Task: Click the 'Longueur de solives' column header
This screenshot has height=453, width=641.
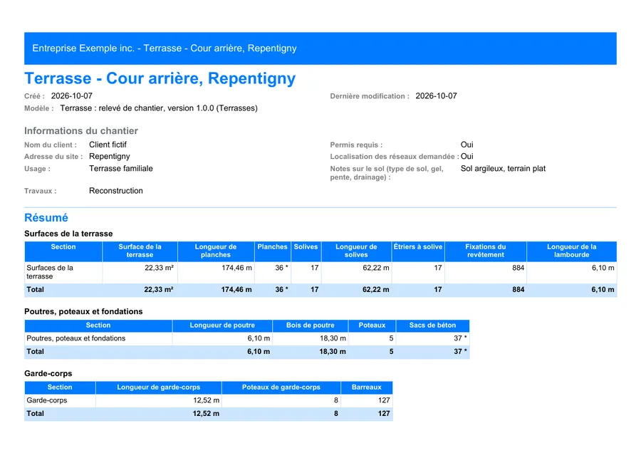Action: pyautogui.click(x=356, y=251)
